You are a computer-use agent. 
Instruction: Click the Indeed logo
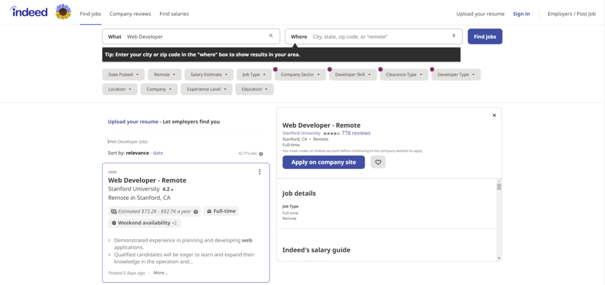point(29,12)
